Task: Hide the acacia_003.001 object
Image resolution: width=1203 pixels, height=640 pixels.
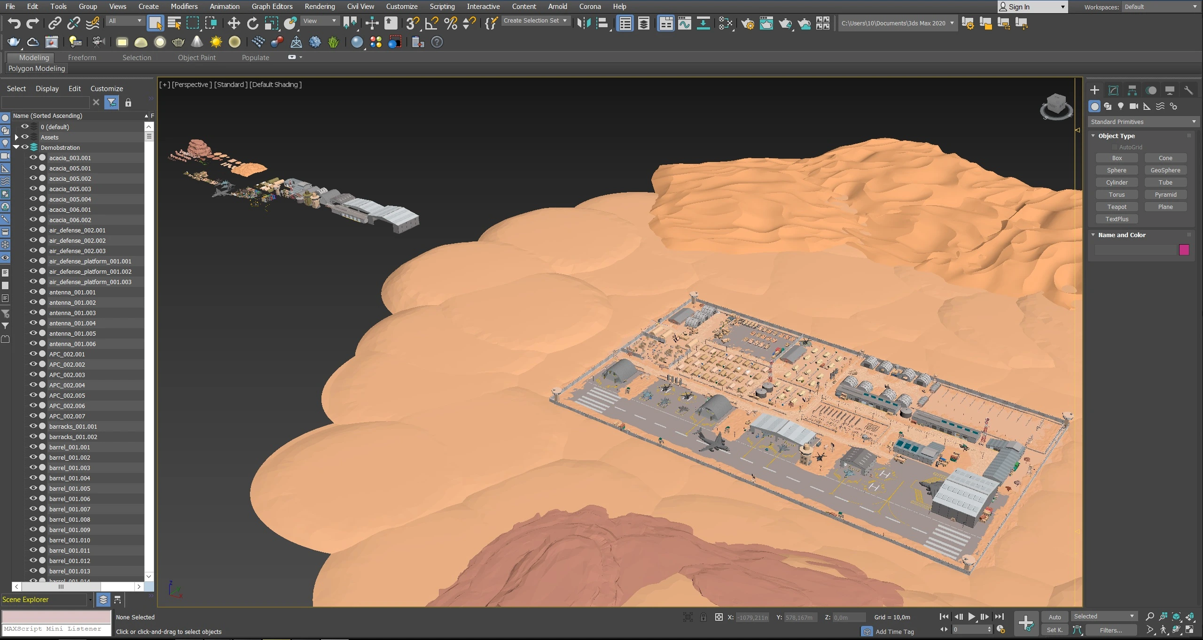Action: coord(33,158)
